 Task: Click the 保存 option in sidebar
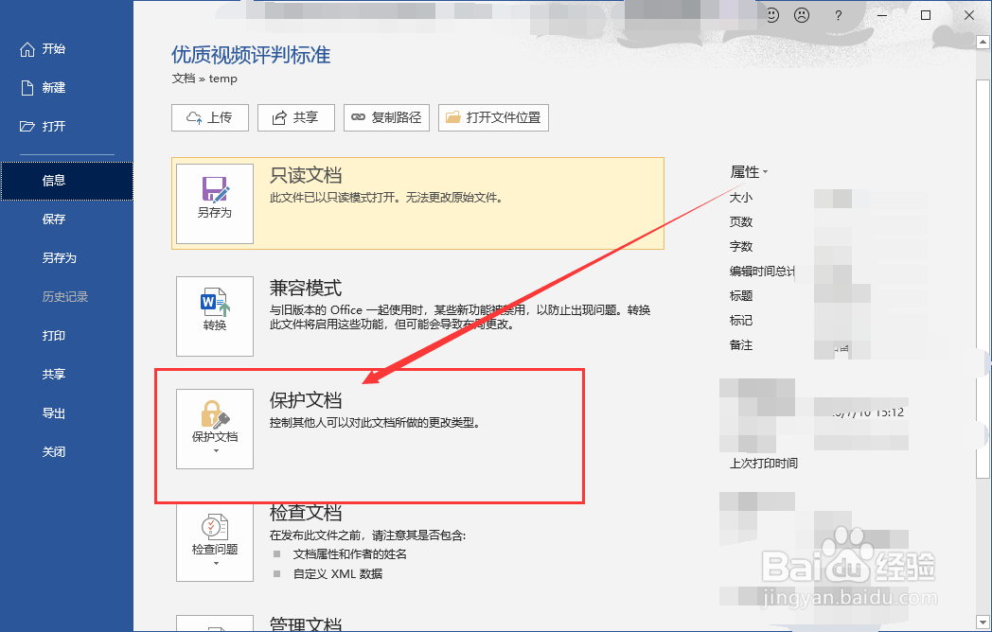click(54, 219)
